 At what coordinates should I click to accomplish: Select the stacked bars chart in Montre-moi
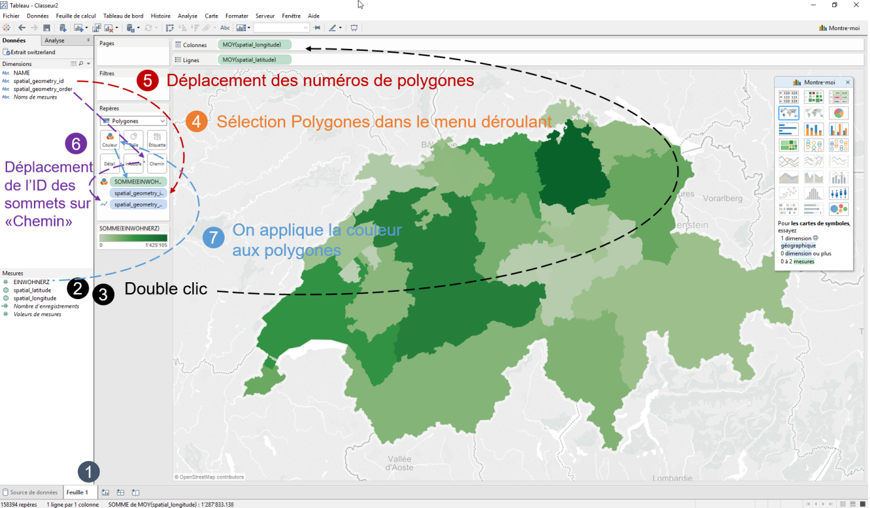tap(814, 129)
